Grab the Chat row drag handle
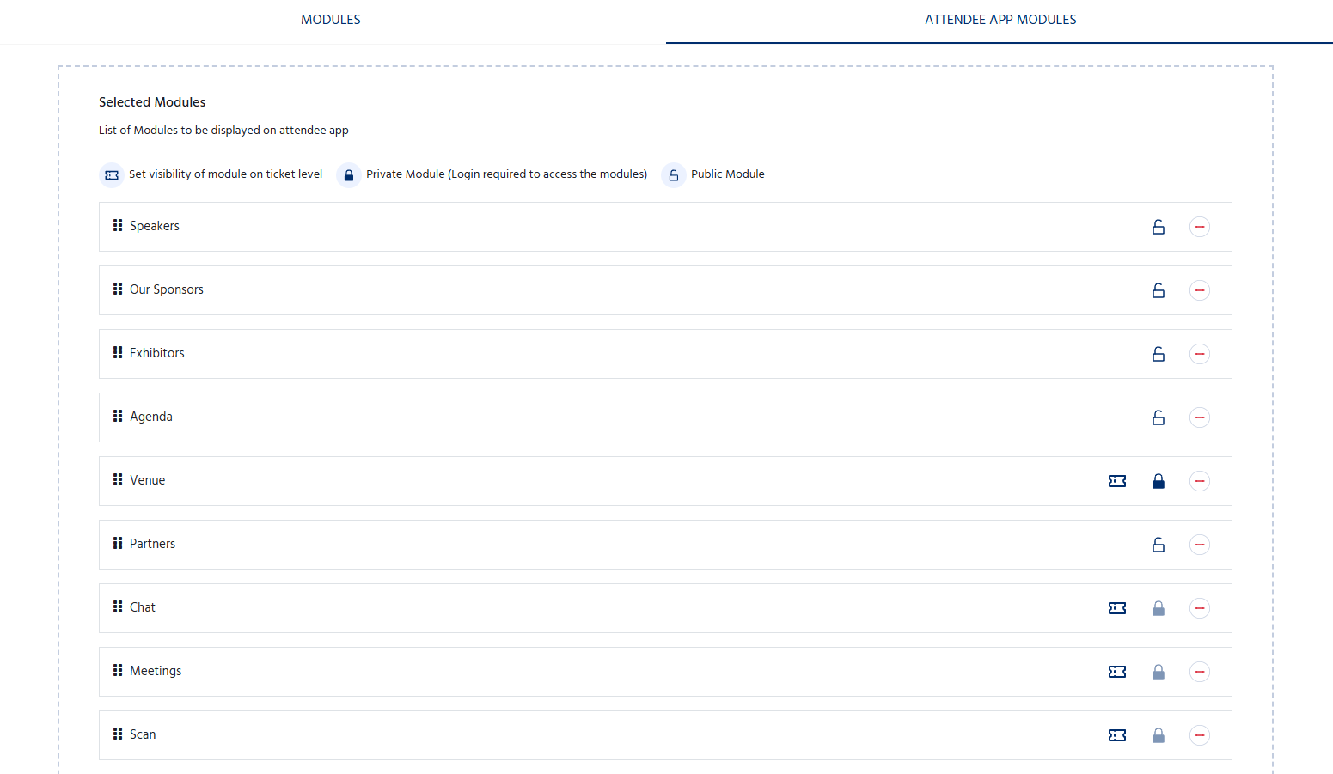Image resolution: width=1333 pixels, height=774 pixels. coord(118,606)
